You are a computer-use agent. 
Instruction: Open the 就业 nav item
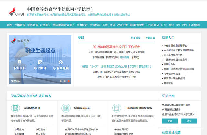[x=171, y=25]
